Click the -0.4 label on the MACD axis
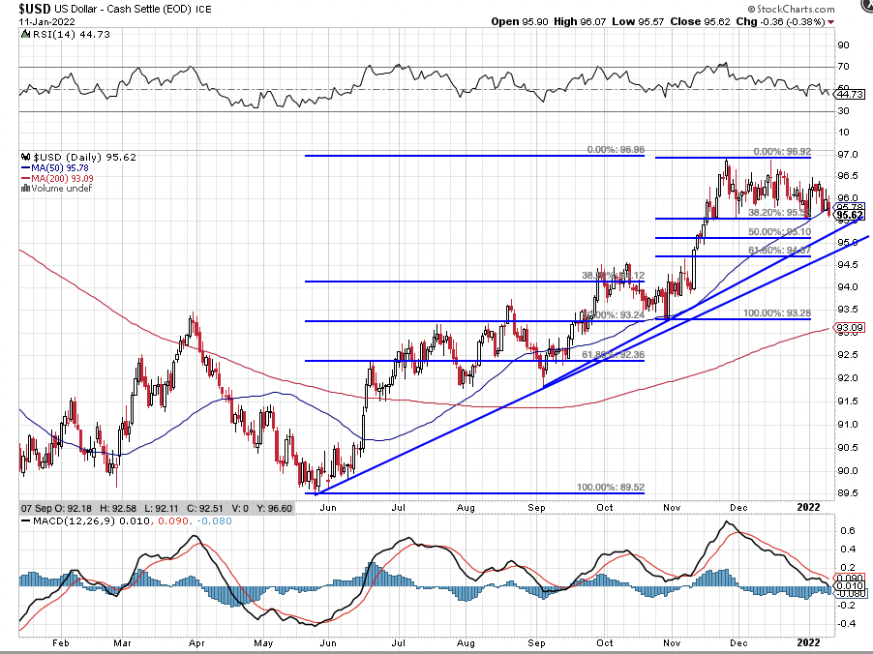 pyautogui.click(x=846, y=623)
